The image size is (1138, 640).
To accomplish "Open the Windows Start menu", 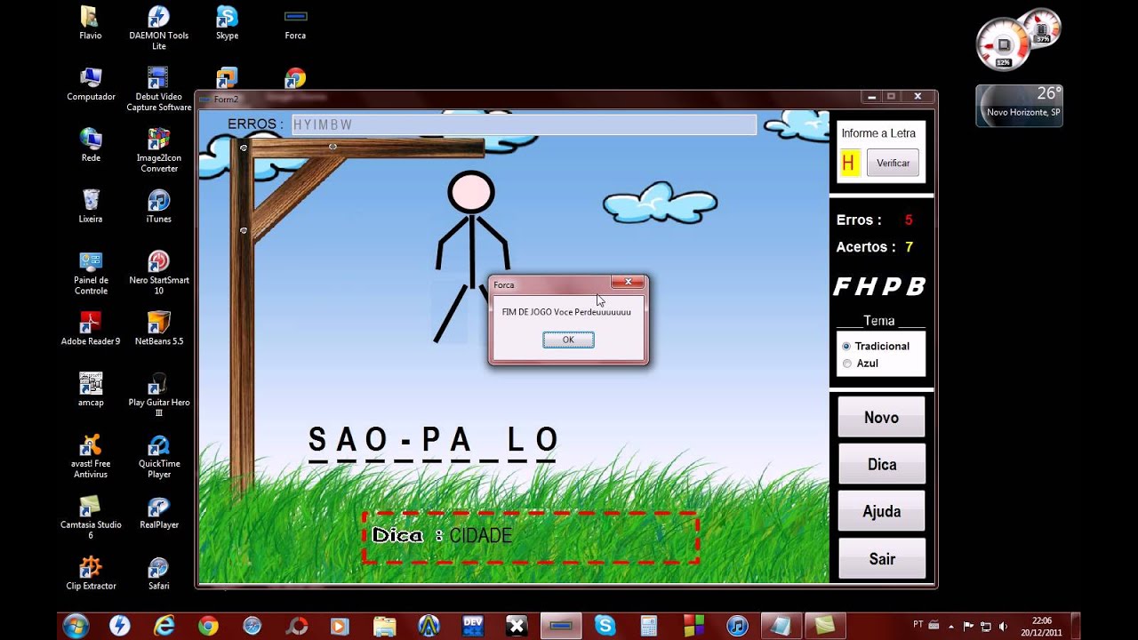I will pos(76,626).
